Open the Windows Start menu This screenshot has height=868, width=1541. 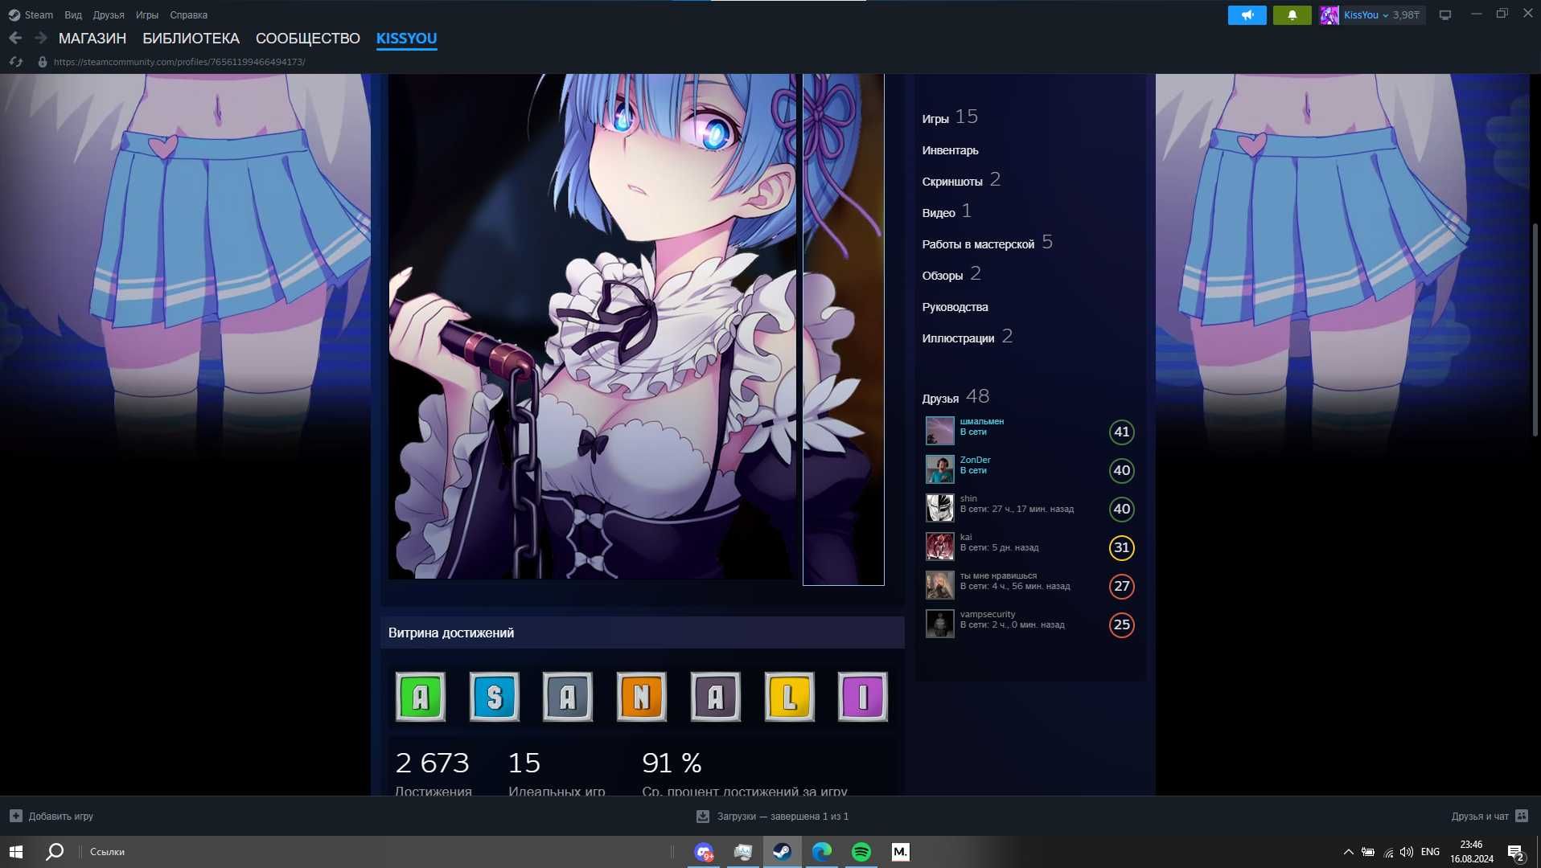coord(16,852)
